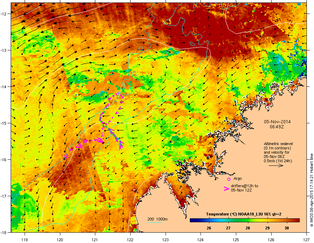
Task: Click the temperature color bar at 30
Action: pyautogui.click(x=287, y=220)
